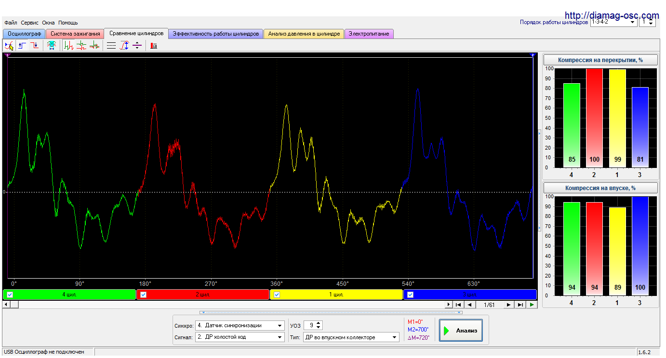Open the diamag-osc.com link

612,15
